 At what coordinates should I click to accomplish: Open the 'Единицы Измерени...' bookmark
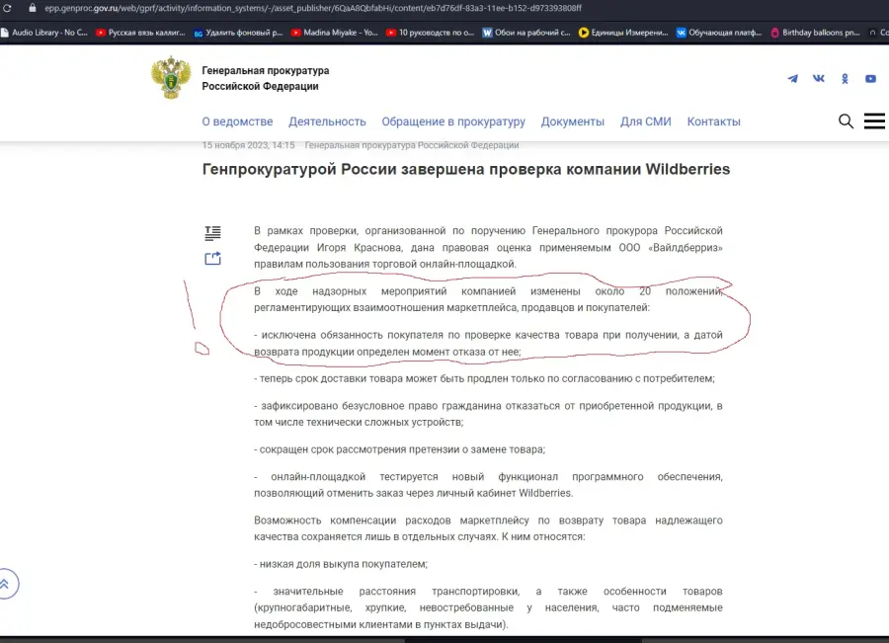[x=623, y=33]
